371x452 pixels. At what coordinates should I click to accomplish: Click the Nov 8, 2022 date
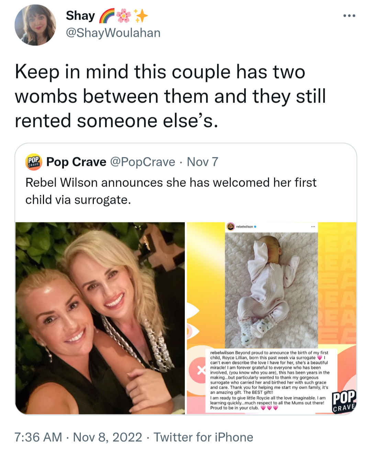[x=108, y=437]
